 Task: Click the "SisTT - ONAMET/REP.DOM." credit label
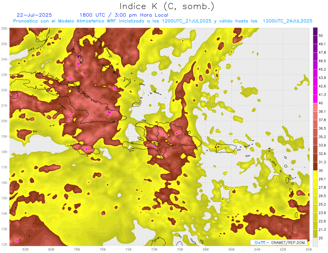click(279, 242)
